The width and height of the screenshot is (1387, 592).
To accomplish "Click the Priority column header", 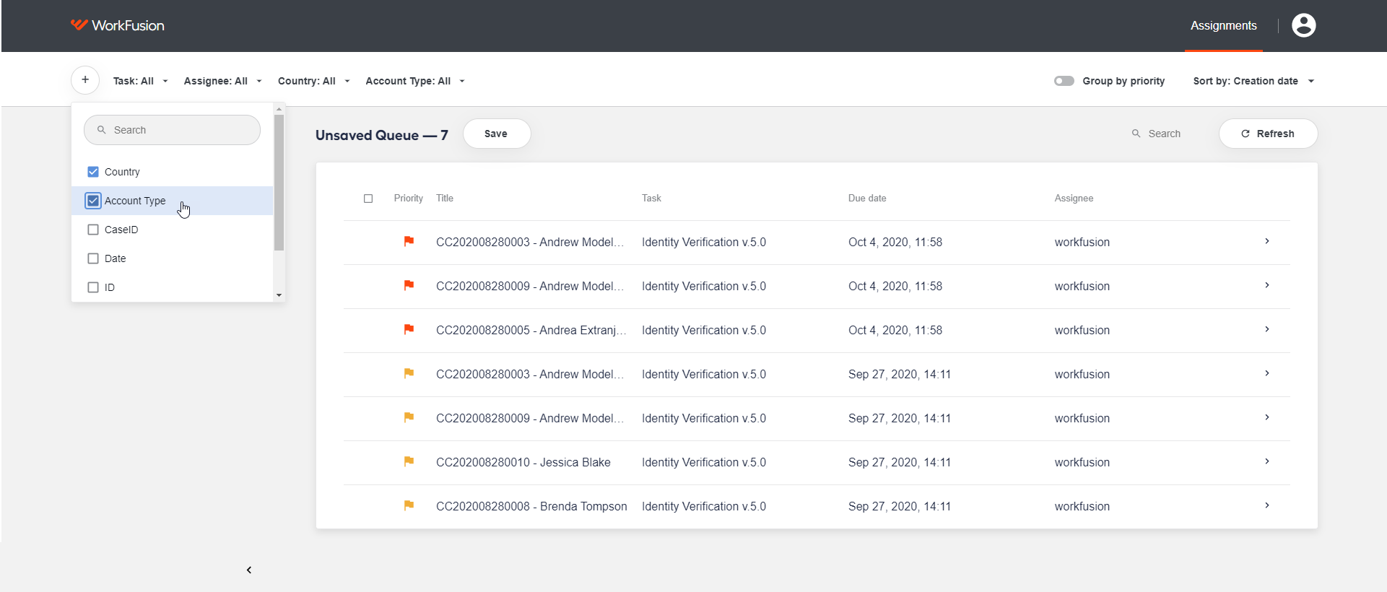I will (x=409, y=199).
